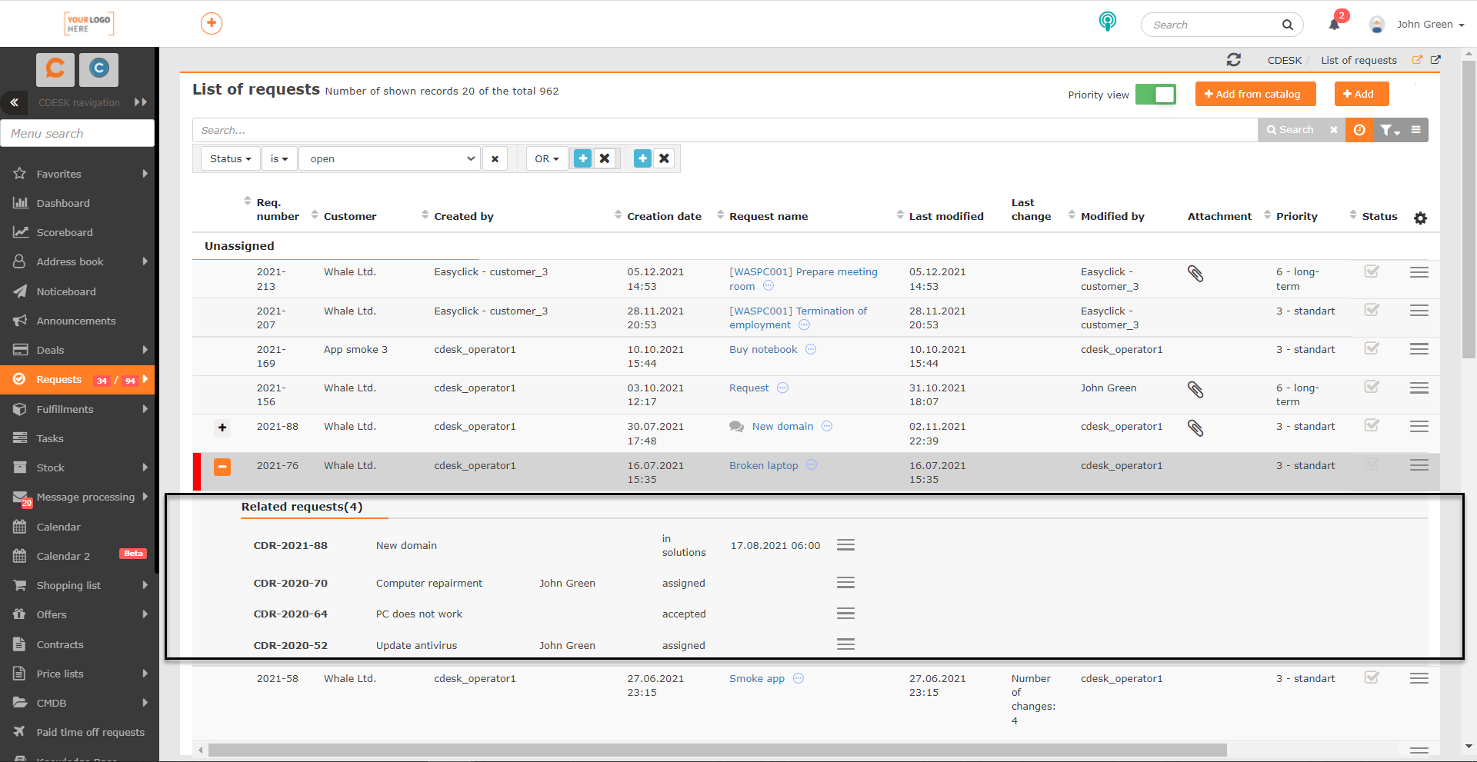
Task: Collapse related requests of 2021-76 with minus
Action: pos(222,467)
